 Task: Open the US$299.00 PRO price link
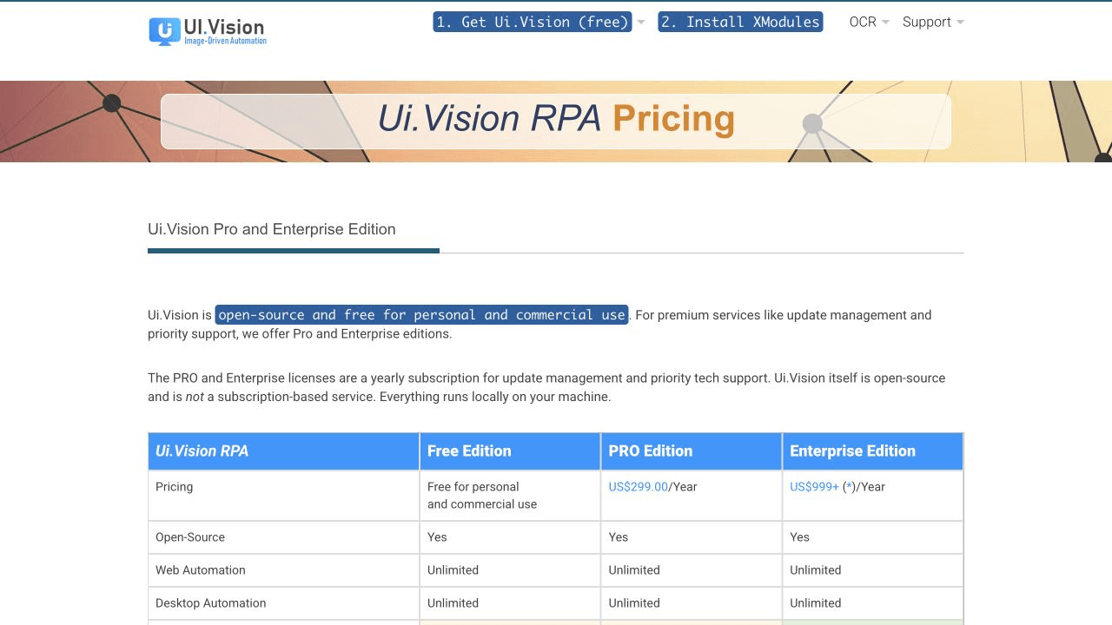pos(638,487)
